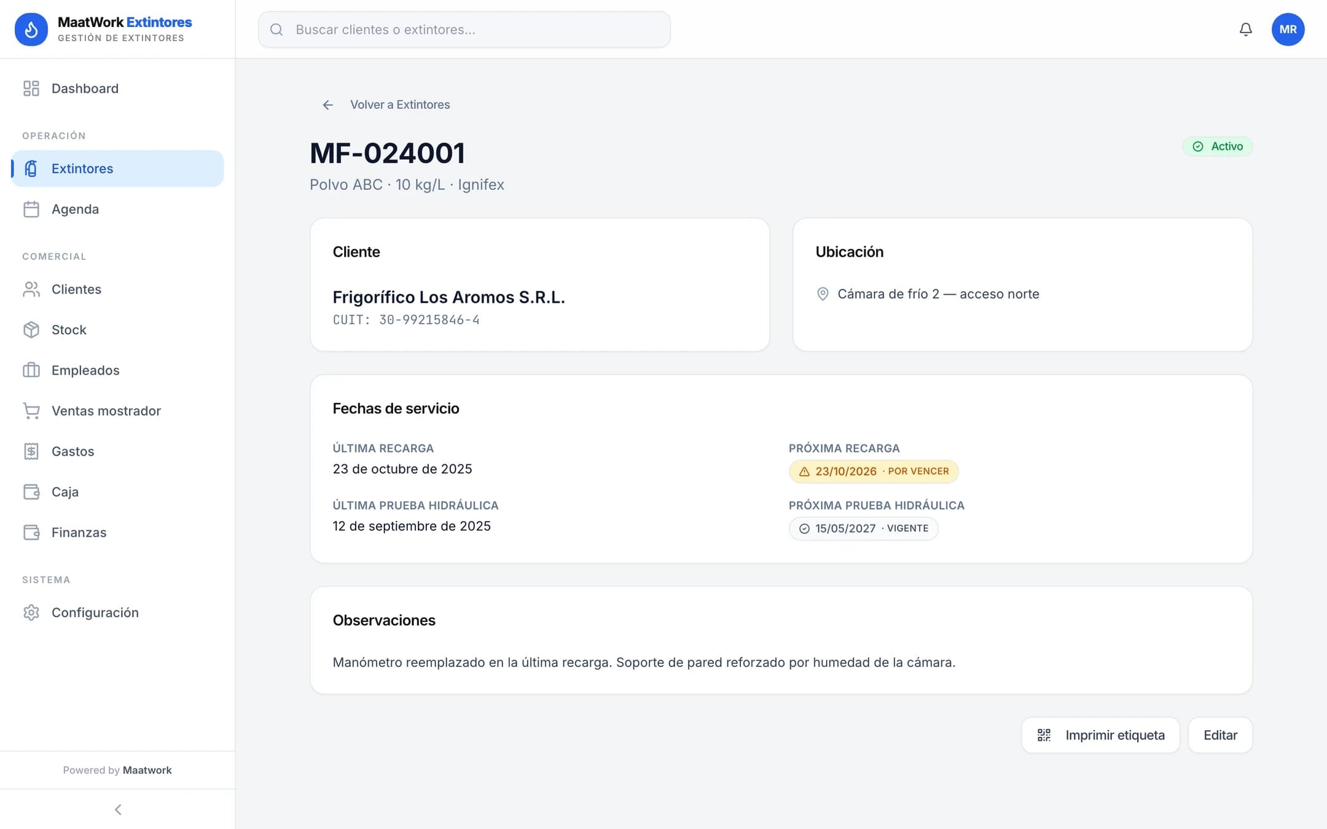This screenshot has width=1327, height=829.
Task: Open Finanzas in the sidebar
Action: tap(117, 532)
